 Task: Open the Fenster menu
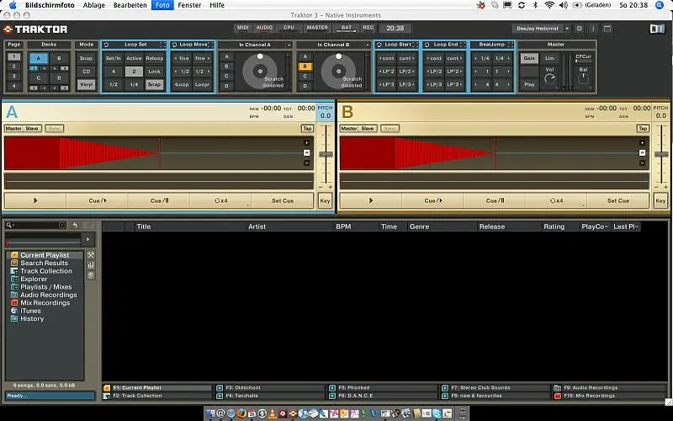189,5
